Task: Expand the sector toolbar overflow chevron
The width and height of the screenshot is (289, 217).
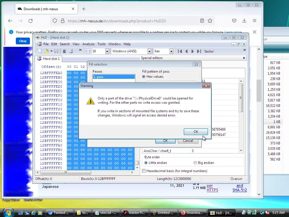Action: point(245,50)
